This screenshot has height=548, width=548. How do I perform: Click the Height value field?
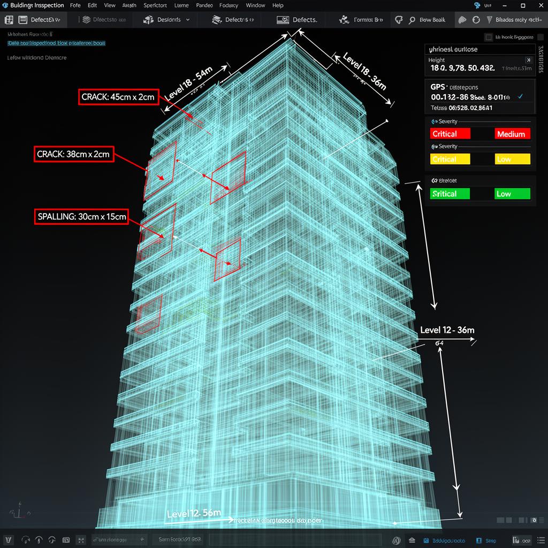[x=463, y=68]
